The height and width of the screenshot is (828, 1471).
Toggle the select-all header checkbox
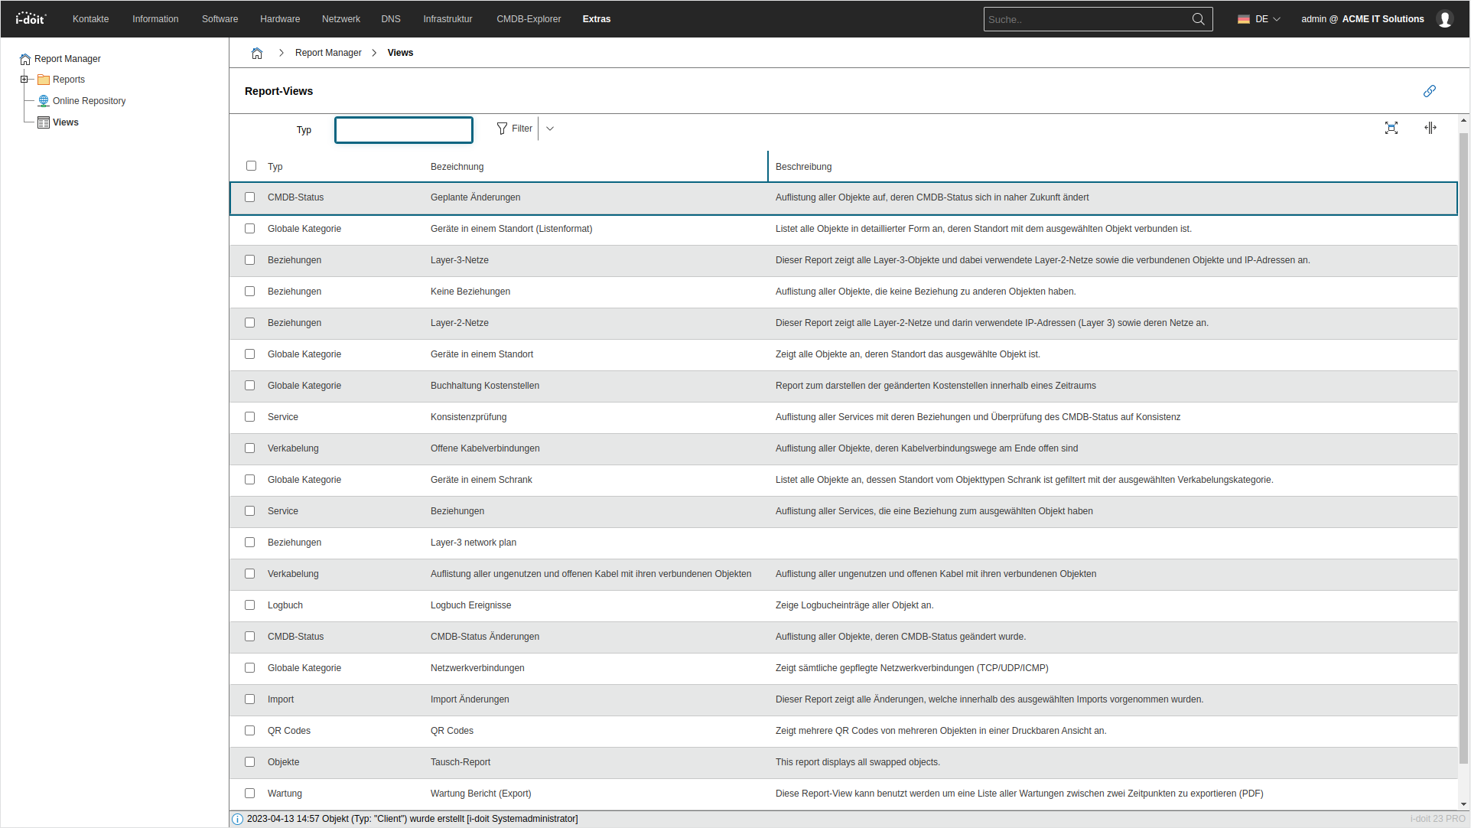pos(251,166)
